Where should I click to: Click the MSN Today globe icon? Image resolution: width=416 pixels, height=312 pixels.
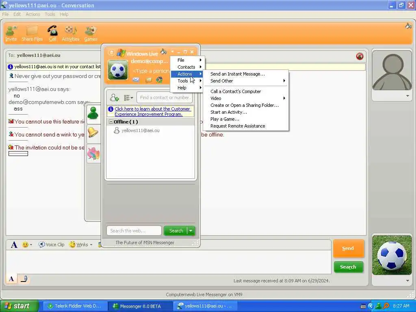coord(159,80)
